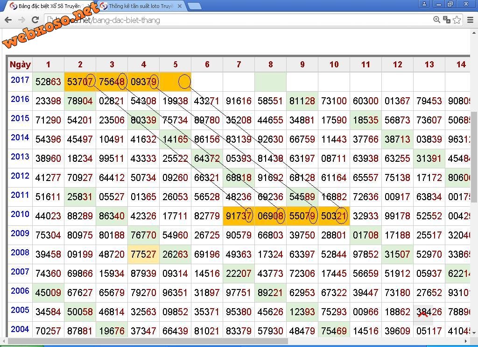Click cell 22207 in 2007 row

239,274
